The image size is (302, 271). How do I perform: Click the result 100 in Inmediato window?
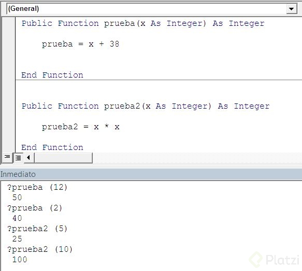tap(20, 260)
